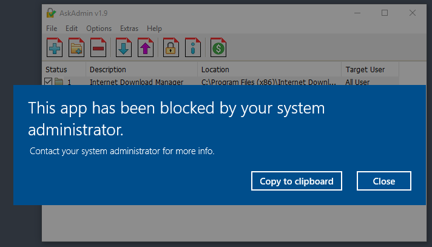Click the Add File plus icon
Image resolution: width=432 pixels, height=247 pixels.
pos(55,47)
